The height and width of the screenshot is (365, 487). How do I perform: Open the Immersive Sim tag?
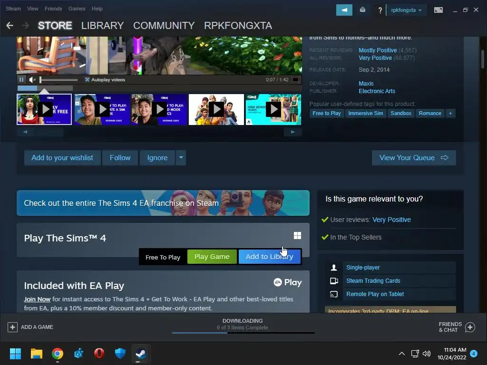click(x=366, y=113)
